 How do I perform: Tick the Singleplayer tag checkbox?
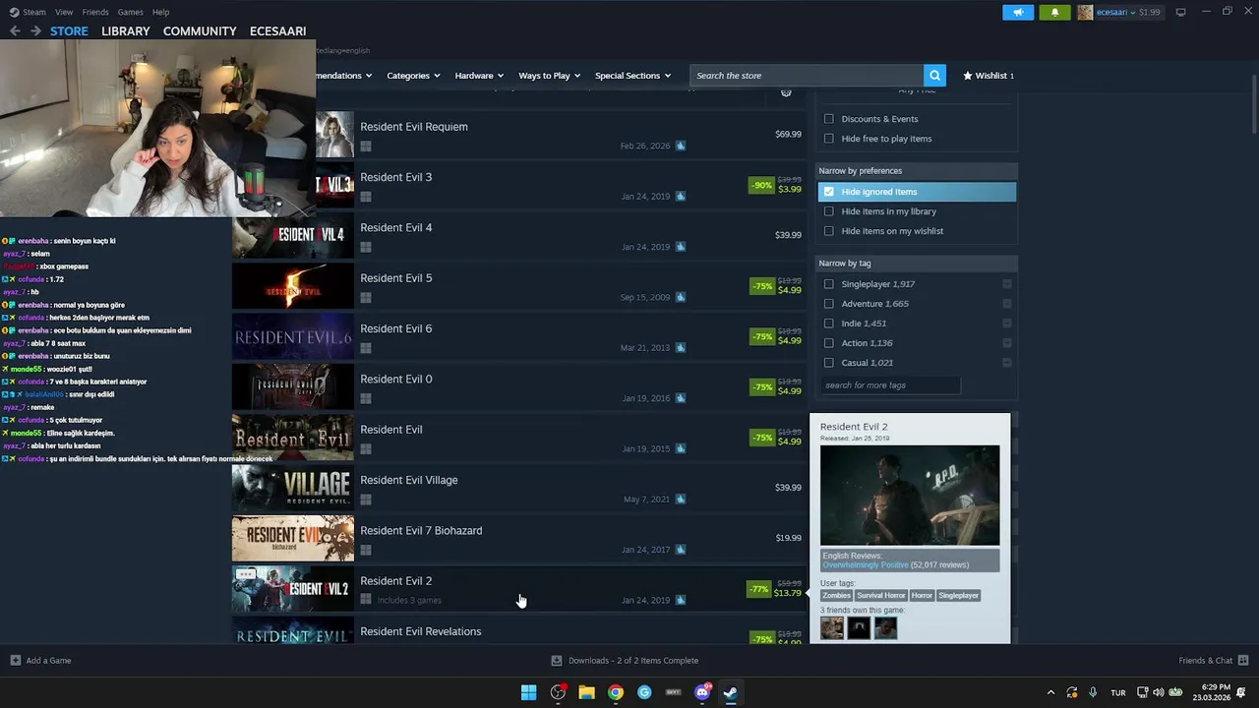tap(828, 284)
